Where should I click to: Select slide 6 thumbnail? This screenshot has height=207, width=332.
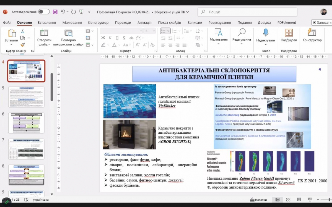[x=26, y=123]
